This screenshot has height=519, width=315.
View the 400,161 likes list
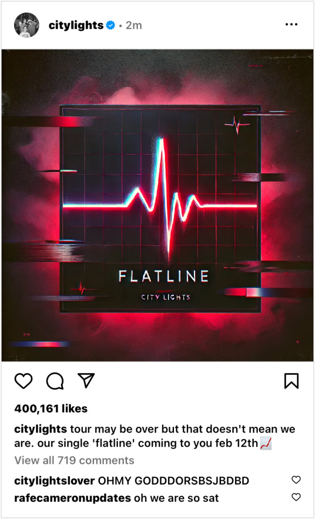pos(51,409)
